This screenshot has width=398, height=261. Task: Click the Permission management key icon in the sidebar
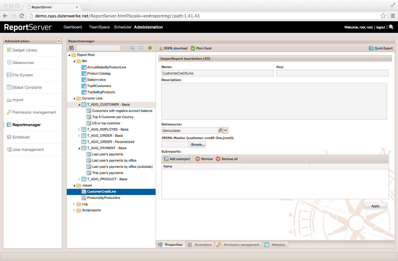9,112
